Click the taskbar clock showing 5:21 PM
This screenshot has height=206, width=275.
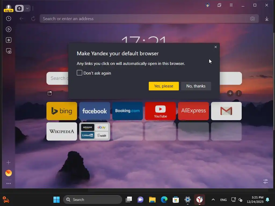pyautogui.click(x=255, y=200)
